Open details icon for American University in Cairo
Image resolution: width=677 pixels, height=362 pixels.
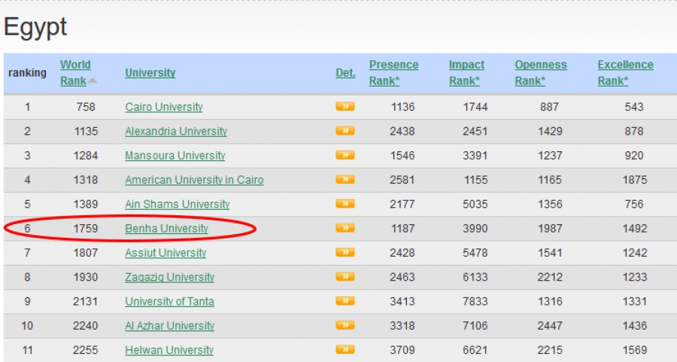pyautogui.click(x=345, y=179)
